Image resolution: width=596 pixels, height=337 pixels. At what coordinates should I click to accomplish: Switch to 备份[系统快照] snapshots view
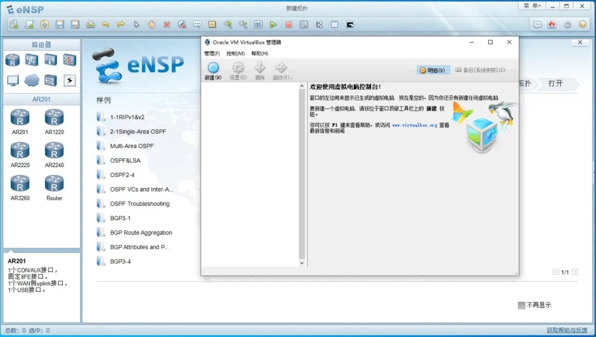pyautogui.click(x=480, y=70)
